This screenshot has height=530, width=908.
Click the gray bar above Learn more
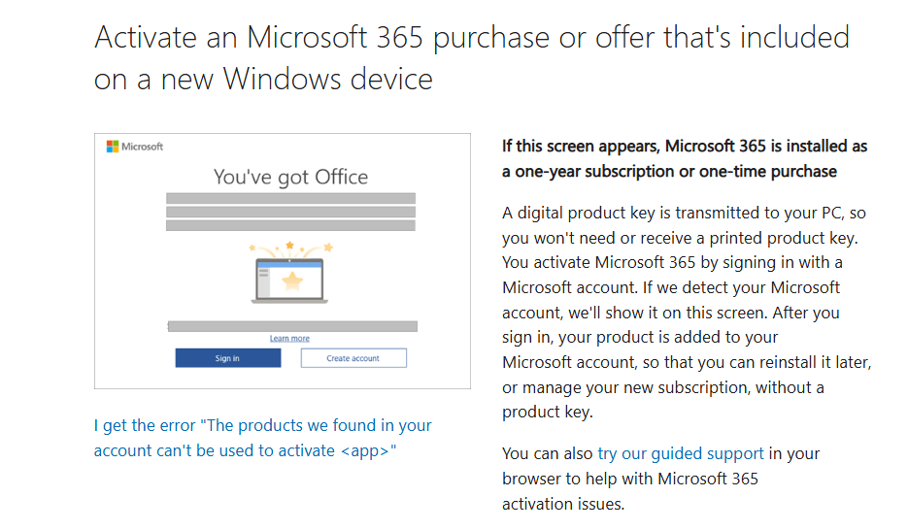pyautogui.click(x=292, y=326)
